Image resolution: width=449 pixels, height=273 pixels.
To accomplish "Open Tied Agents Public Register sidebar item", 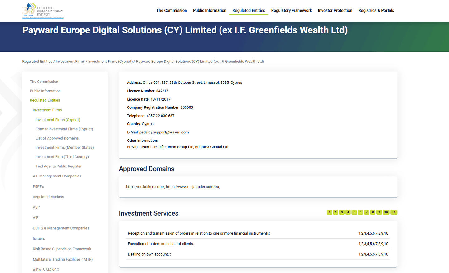I will click(59, 166).
